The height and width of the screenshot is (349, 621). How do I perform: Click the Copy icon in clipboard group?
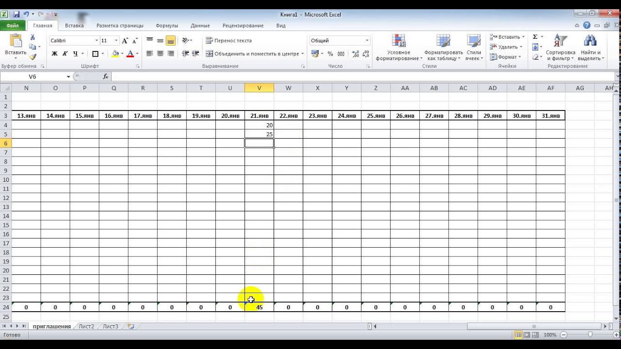(x=33, y=47)
